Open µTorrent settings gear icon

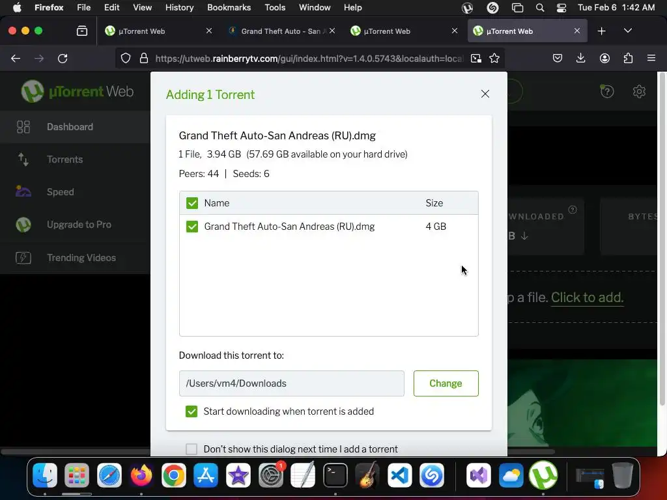639,91
